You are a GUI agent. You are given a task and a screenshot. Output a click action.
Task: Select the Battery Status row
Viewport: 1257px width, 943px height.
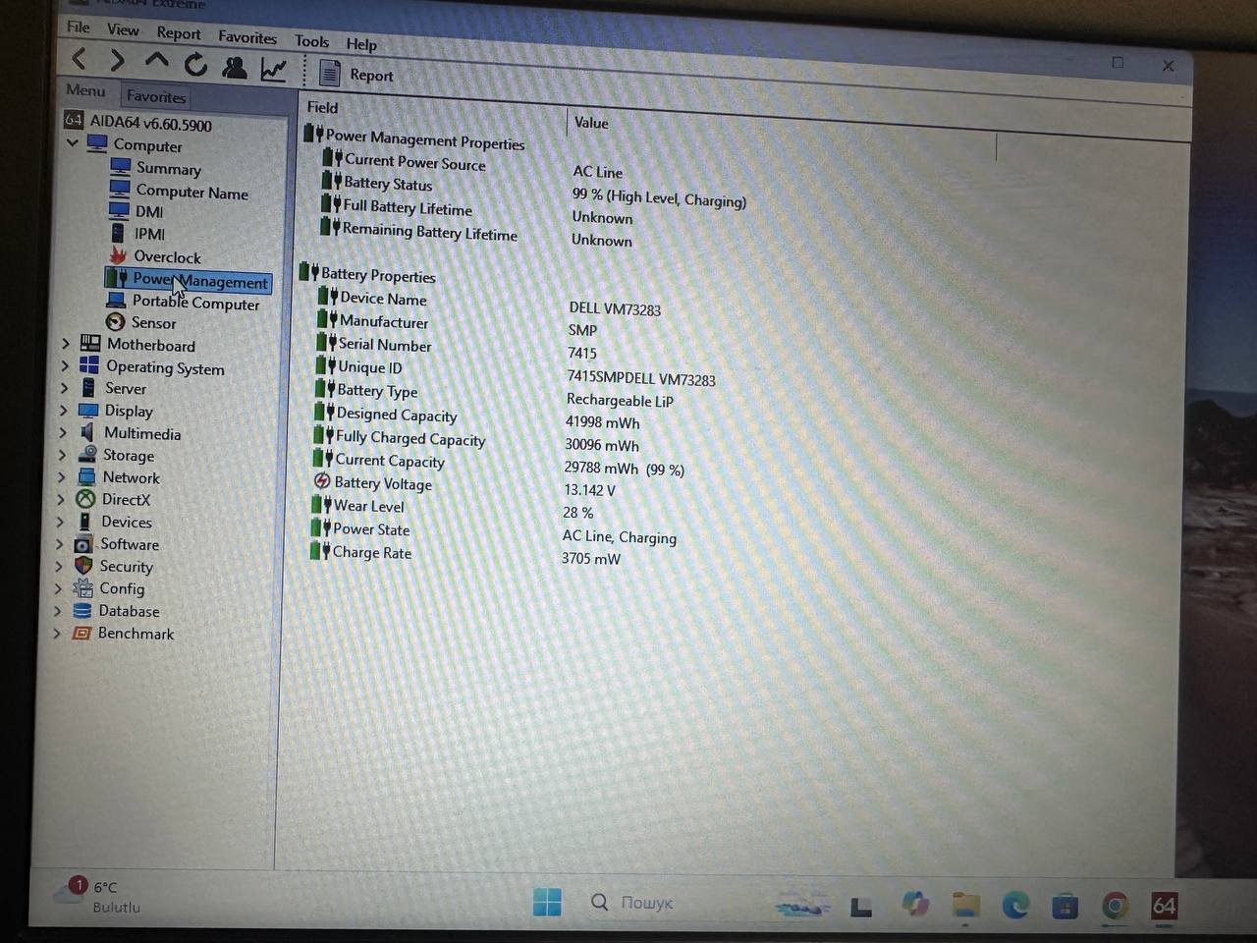click(534, 190)
